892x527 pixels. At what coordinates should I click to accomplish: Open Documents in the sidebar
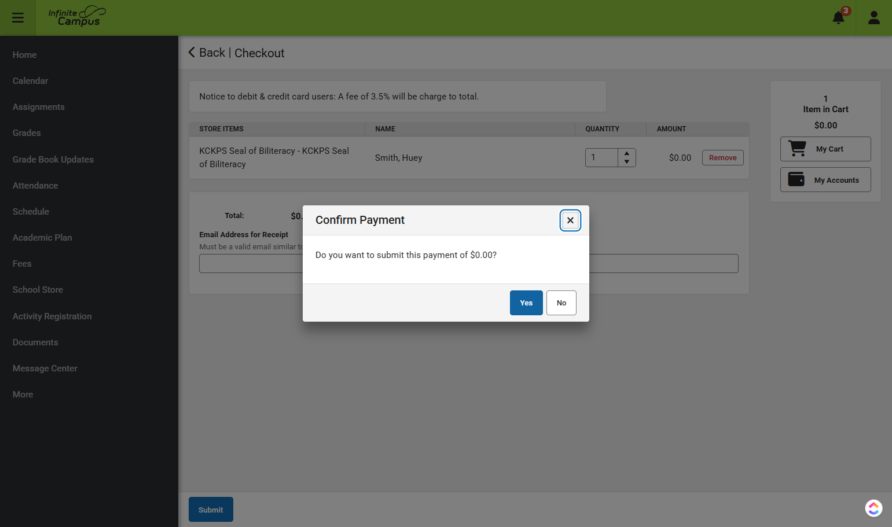coord(35,342)
